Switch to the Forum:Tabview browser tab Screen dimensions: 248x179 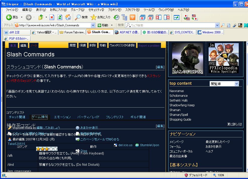(72, 32)
